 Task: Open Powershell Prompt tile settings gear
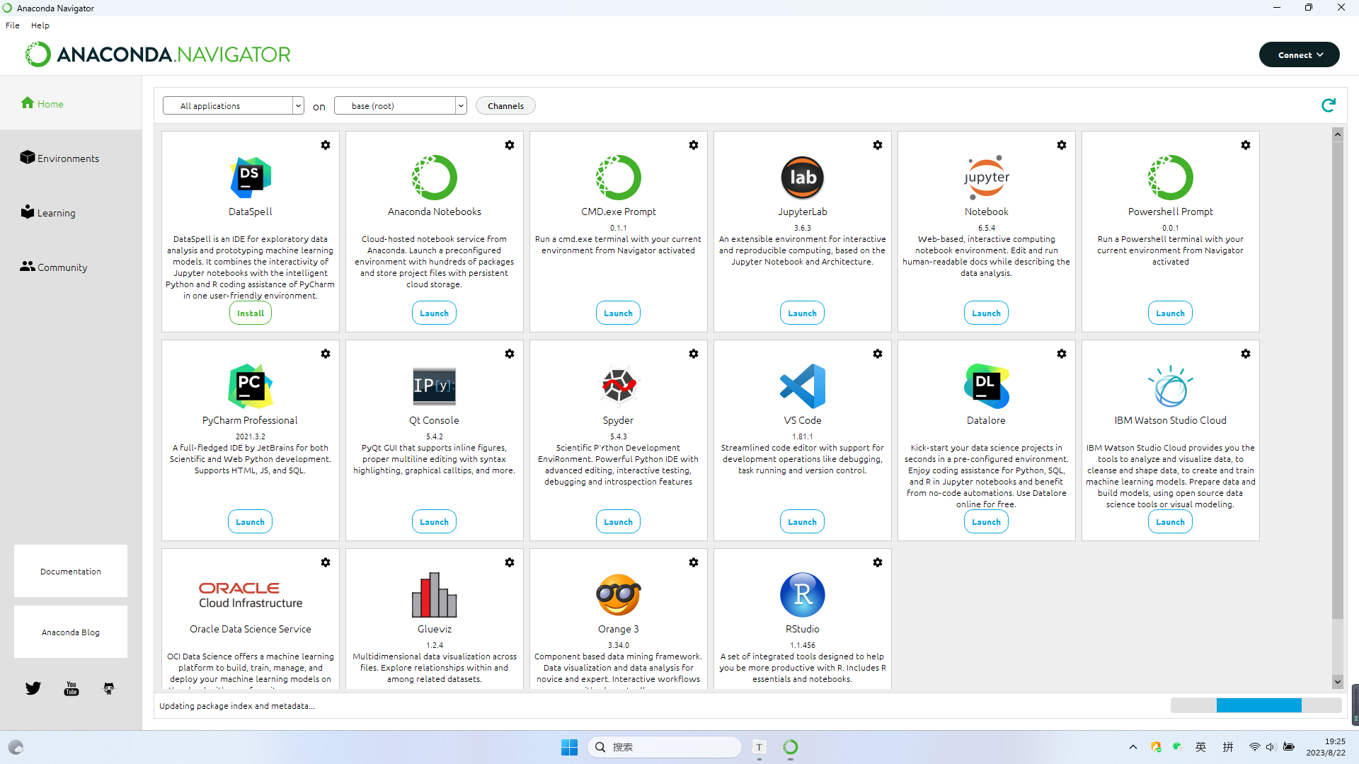1246,145
